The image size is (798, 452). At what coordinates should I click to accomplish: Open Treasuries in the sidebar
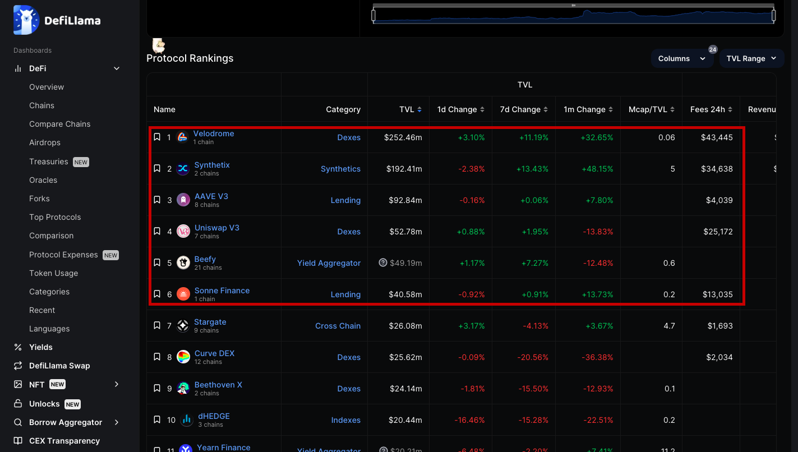[48, 162]
